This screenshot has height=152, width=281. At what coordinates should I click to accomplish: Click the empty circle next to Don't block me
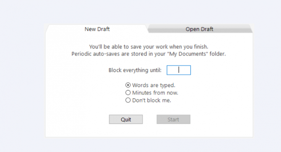click(128, 100)
